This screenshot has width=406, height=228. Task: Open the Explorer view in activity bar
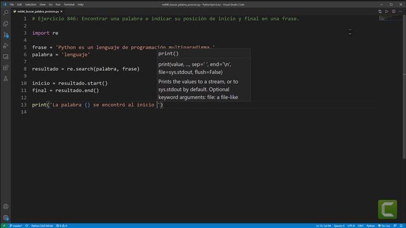coord(6,23)
